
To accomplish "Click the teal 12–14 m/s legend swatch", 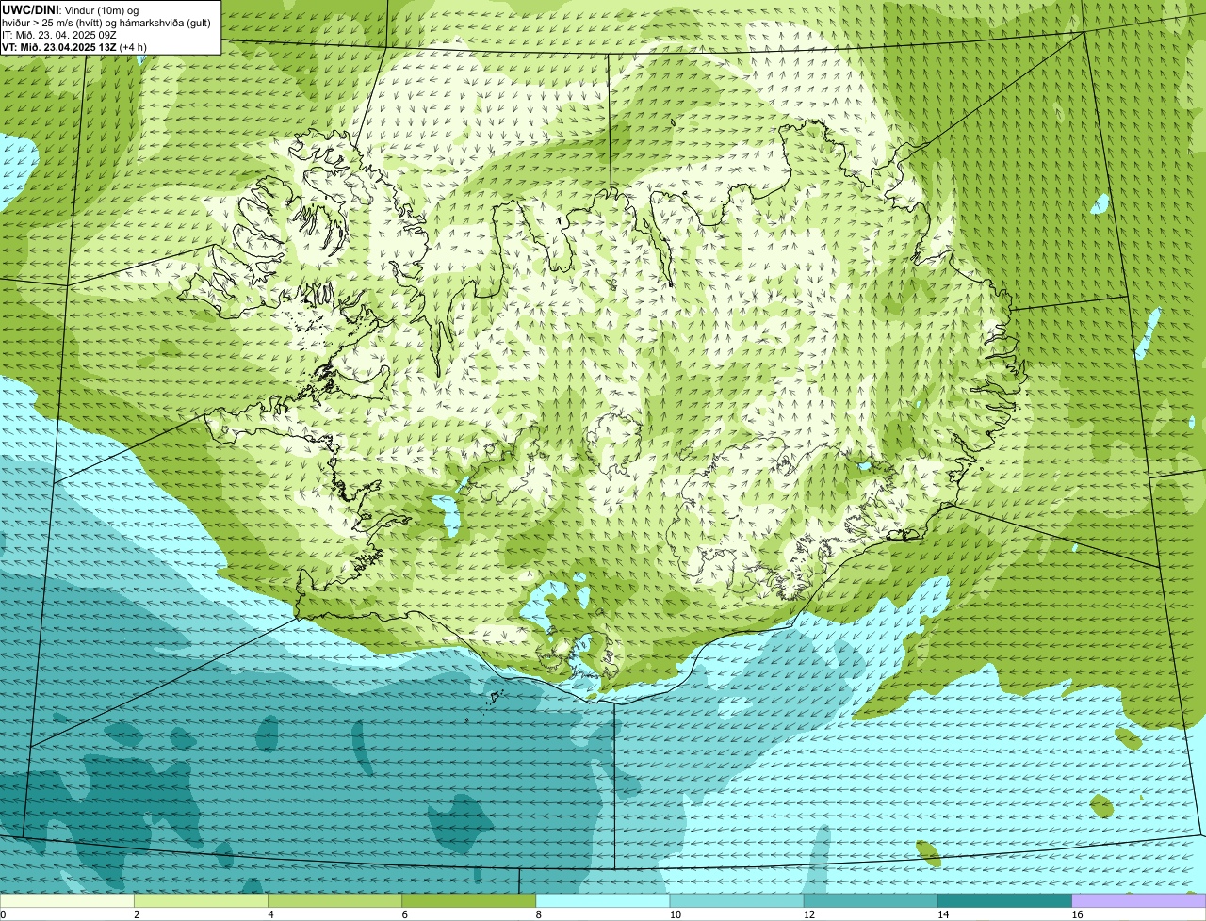I will (x=872, y=901).
